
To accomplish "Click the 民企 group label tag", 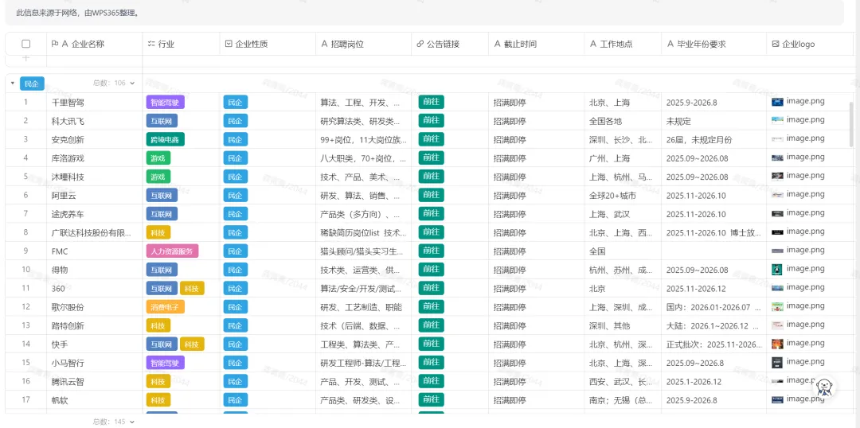I will 32,84.
